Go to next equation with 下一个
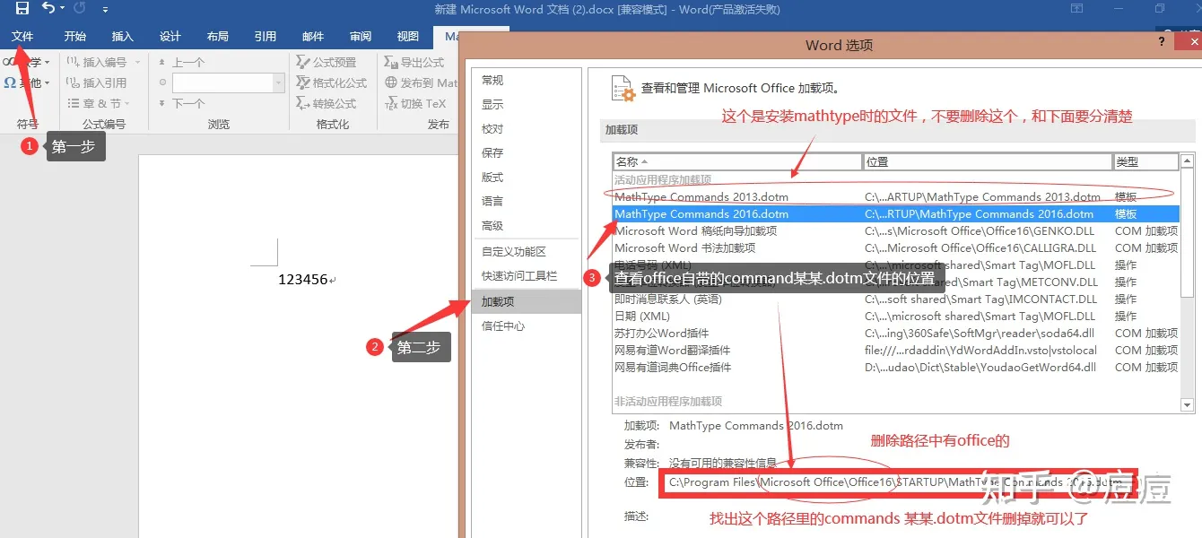 (181, 103)
